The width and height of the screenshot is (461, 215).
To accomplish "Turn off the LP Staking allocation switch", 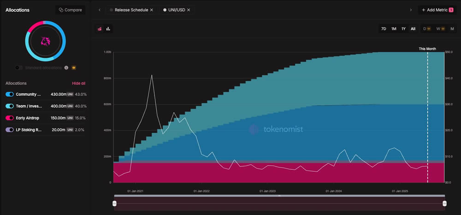I will click(x=10, y=130).
